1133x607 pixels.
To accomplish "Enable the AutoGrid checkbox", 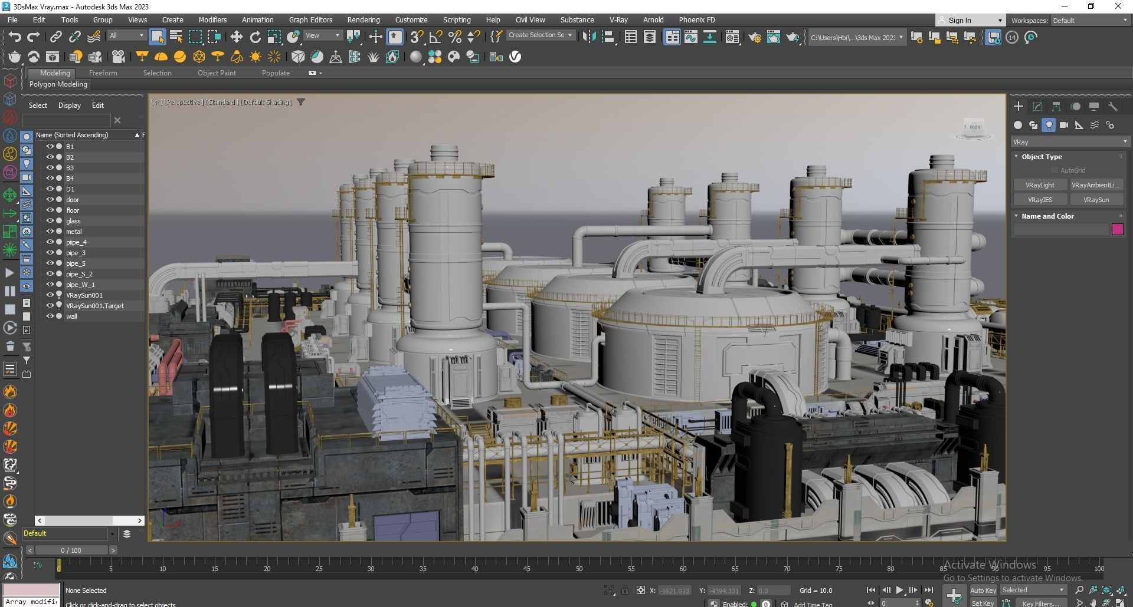I will point(1055,170).
